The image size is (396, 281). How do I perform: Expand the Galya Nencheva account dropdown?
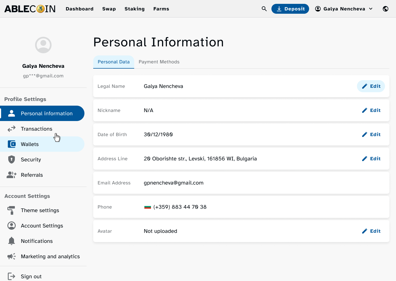344,9
